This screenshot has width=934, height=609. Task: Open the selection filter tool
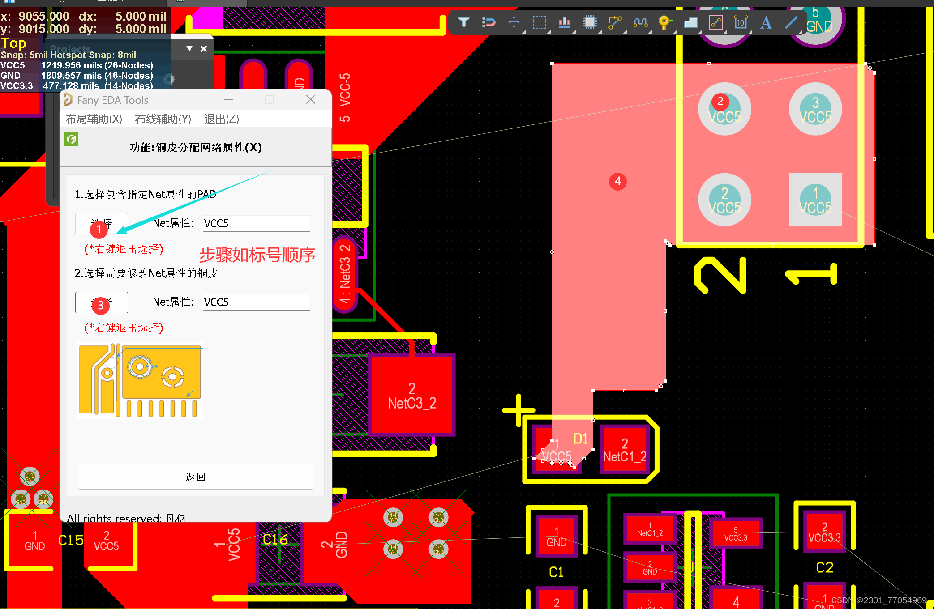(x=464, y=22)
